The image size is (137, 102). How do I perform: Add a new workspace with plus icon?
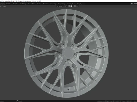(84, 4)
